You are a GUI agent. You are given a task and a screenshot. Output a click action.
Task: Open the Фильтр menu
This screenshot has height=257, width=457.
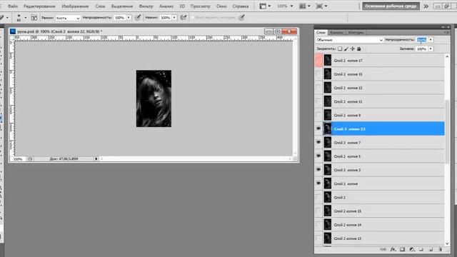146,6
